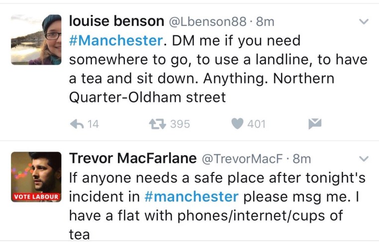This screenshot has width=379, height=243.
Task: Open dropdown menu on louise benson's tweet
Action: click(x=364, y=22)
